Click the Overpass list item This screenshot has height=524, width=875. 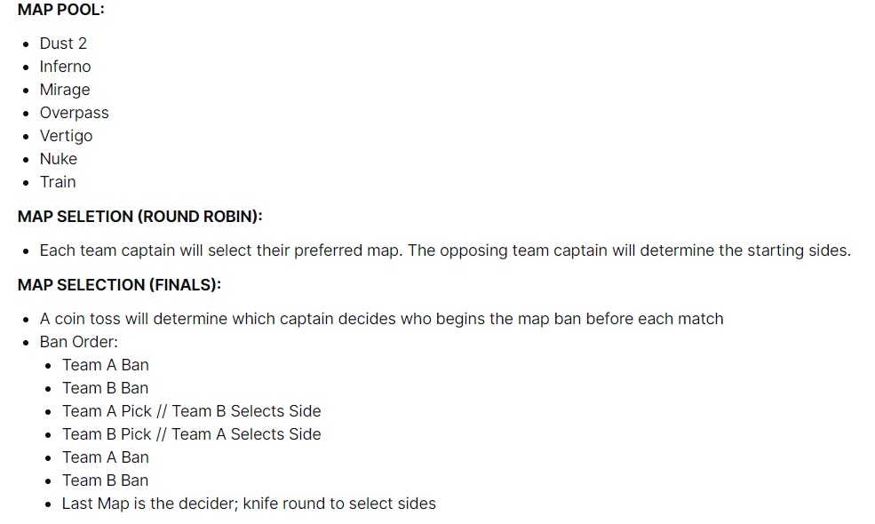(x=75, y=113)
